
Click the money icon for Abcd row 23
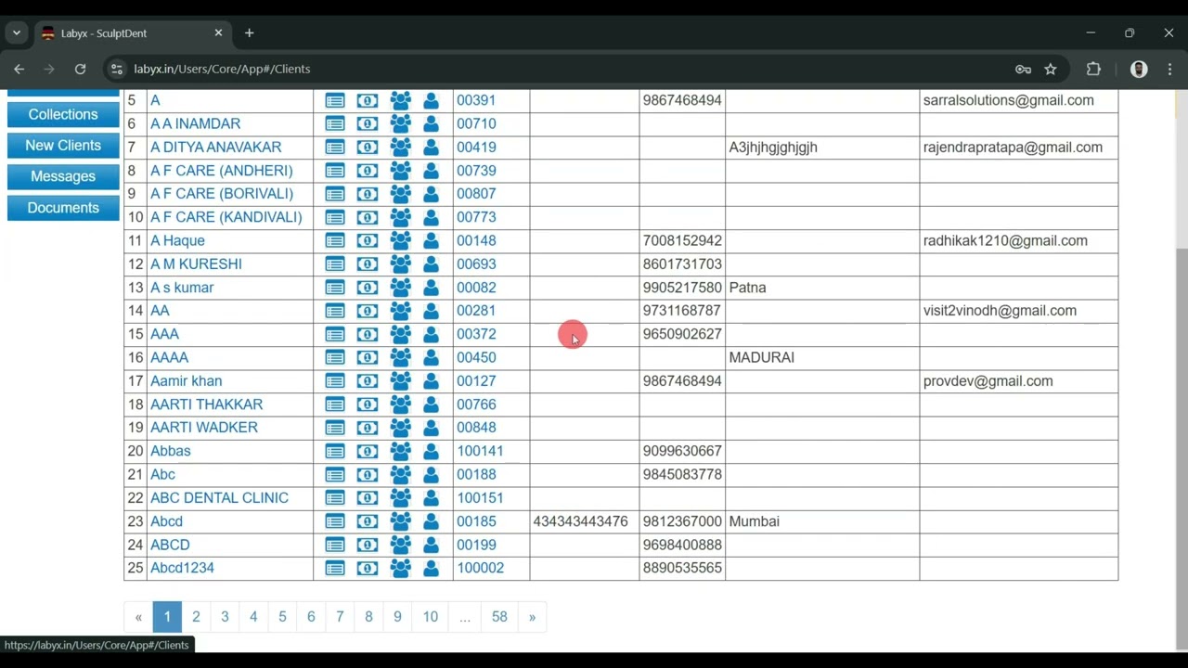point(368,521)
